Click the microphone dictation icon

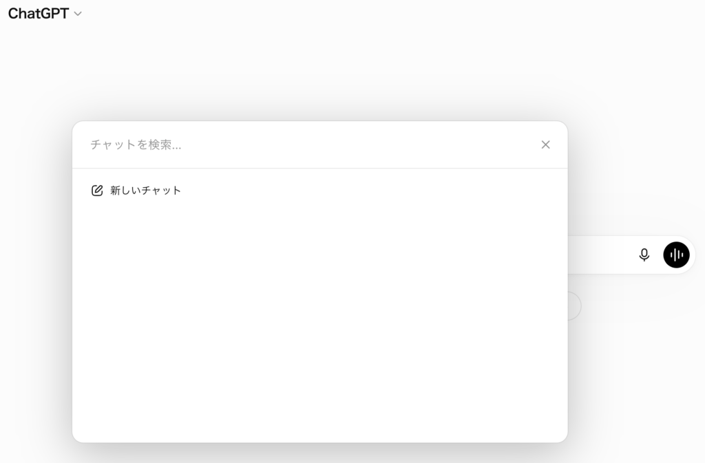644,255
